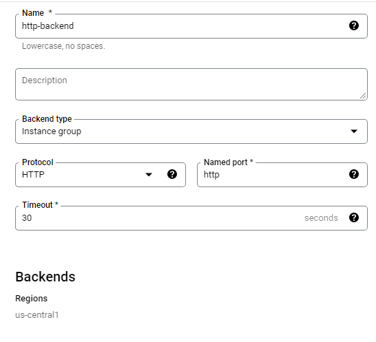Open help tooltip for Protocol
Viewport: 376px width, 342px height.
pos(172,174)
